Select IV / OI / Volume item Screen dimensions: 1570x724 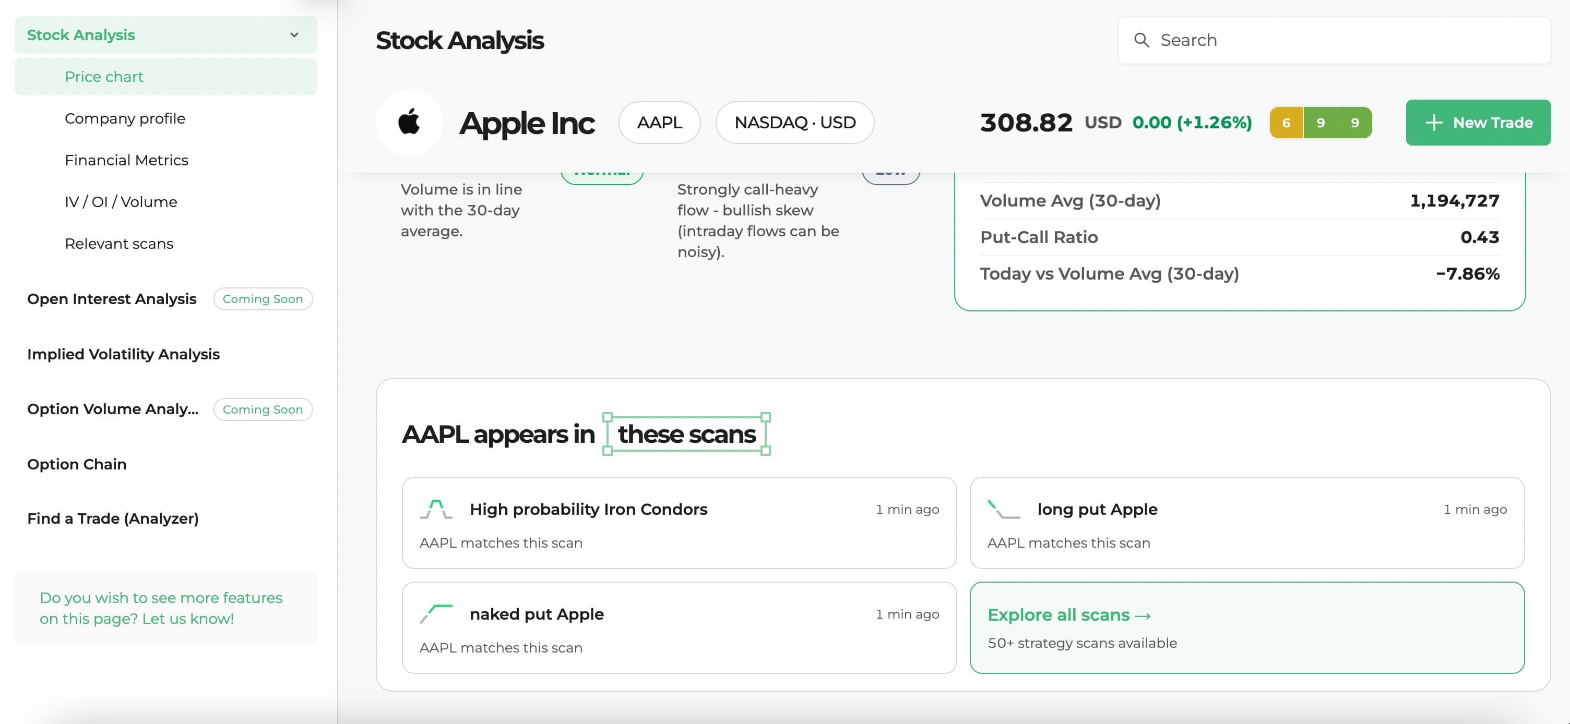tap(121, 201)
